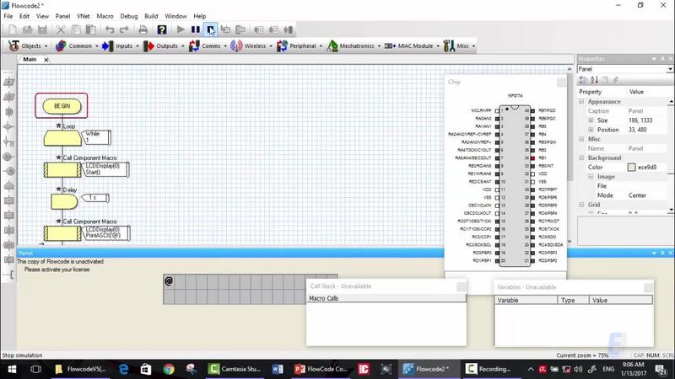Open the Word taskbar icon
The image size is (675, 379).
coord(278,369)
